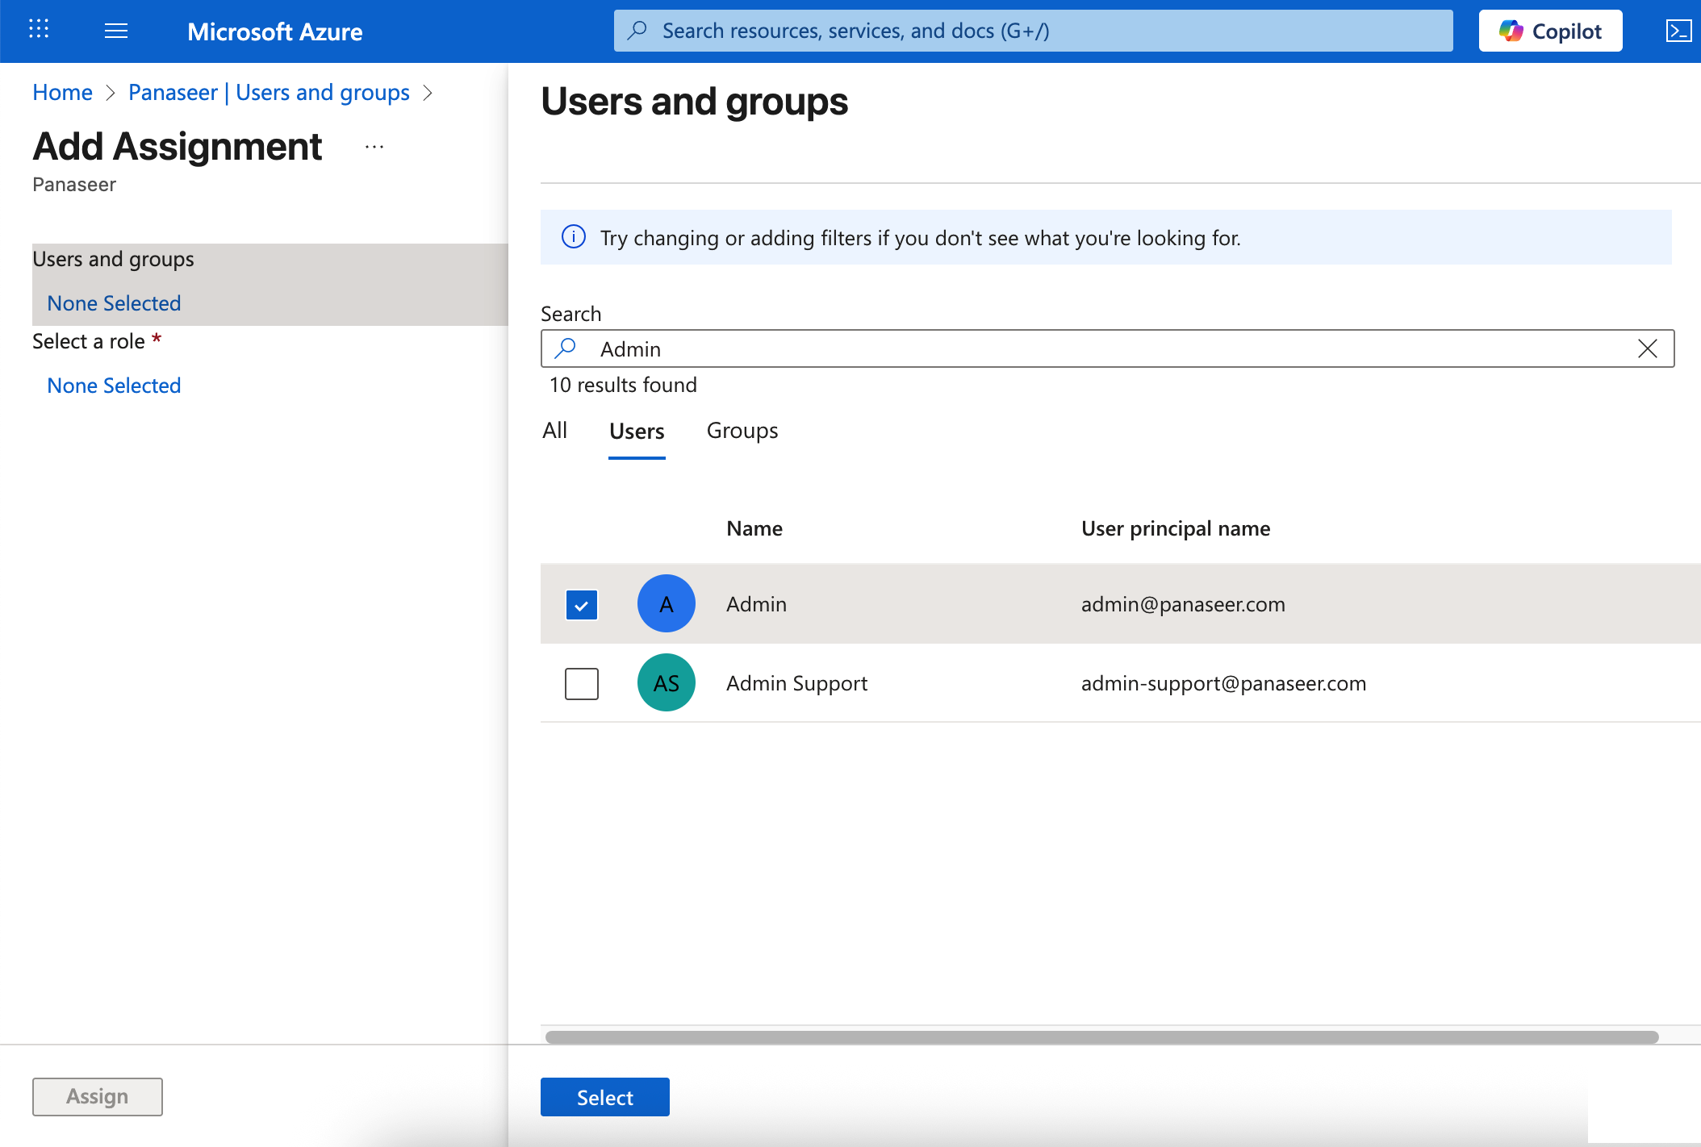1701x1147 pixels.
Task: Click the Assign button
Action: (x=98, y=1097)
